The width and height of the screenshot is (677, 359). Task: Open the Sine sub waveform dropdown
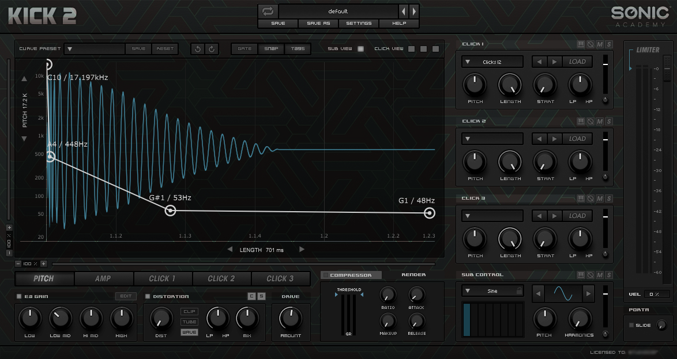click(492, 291)
